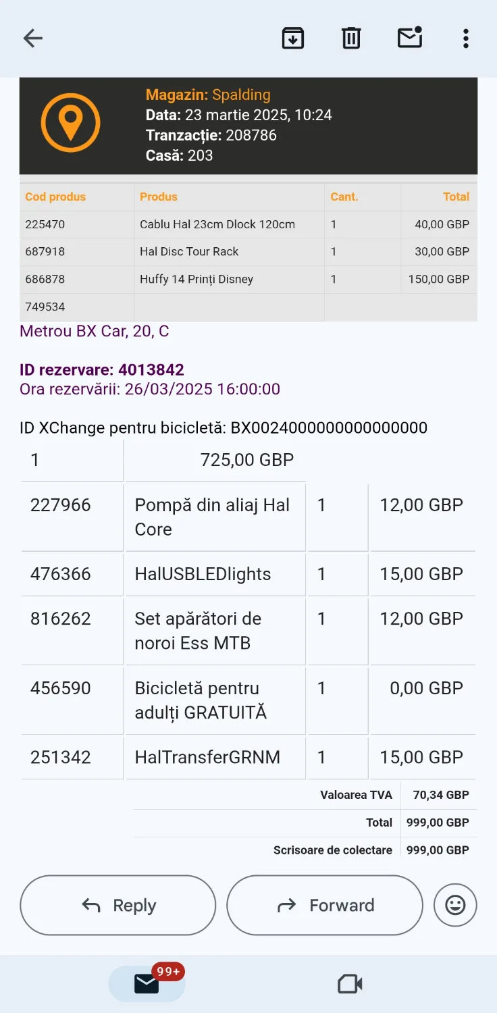Open the Meet video tab
The height and width of the screenshot is (1013, 497).
point(350,984)
